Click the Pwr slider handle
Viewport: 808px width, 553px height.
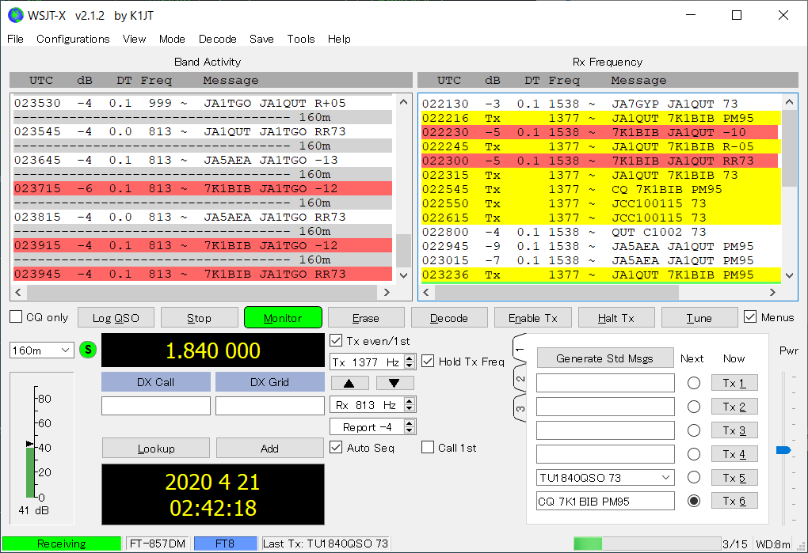click(x=783, y=450)
